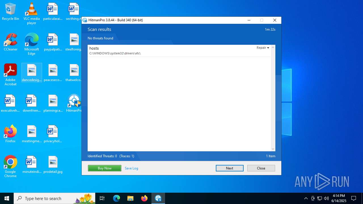
Task: Click the taskbar search box
Action: [x=55, y=198]
